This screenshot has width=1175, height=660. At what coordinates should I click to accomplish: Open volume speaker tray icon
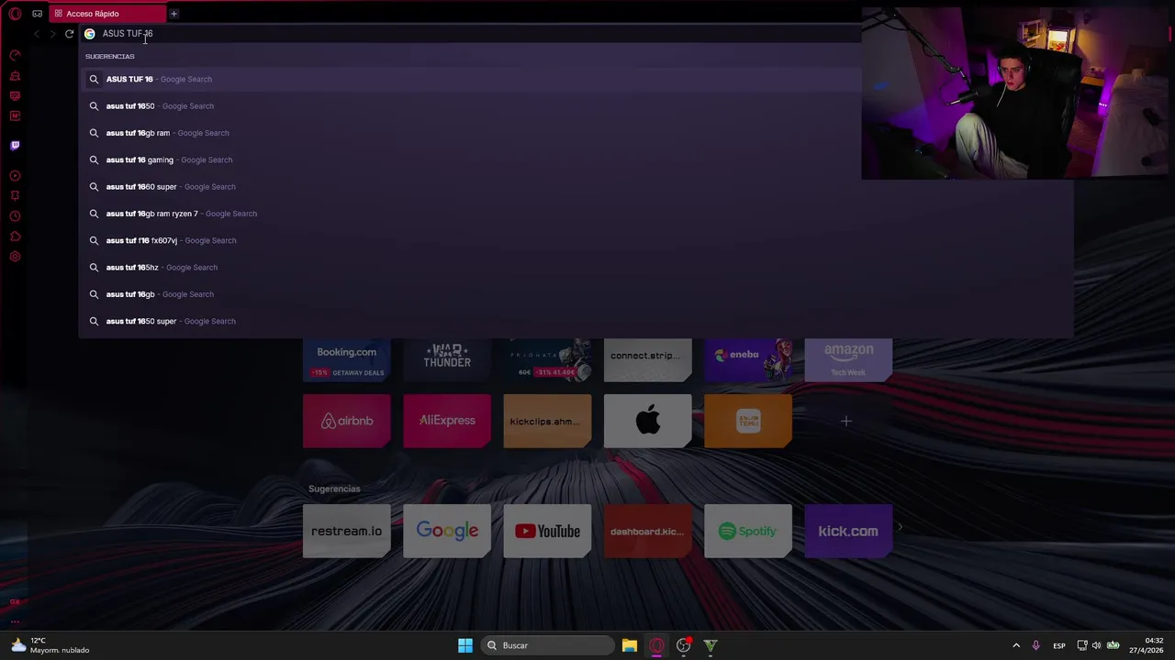pyautogui.click(x=1097, y=645)
